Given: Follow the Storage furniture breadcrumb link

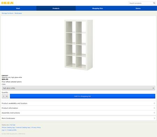Looking at the screenshot, I should pyautogui.click(x=7, y=13).
